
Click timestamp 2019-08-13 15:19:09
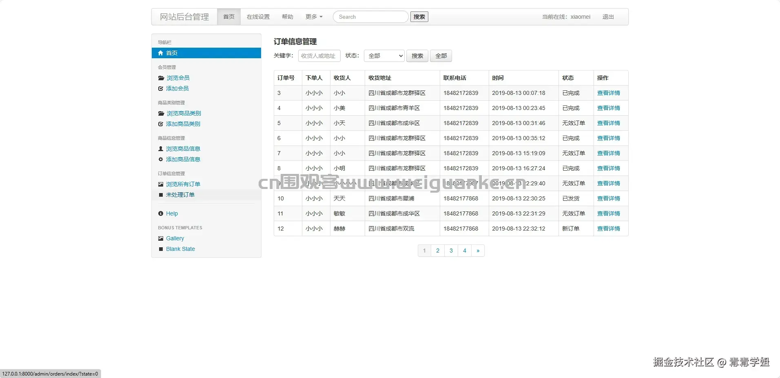(519, 153)
